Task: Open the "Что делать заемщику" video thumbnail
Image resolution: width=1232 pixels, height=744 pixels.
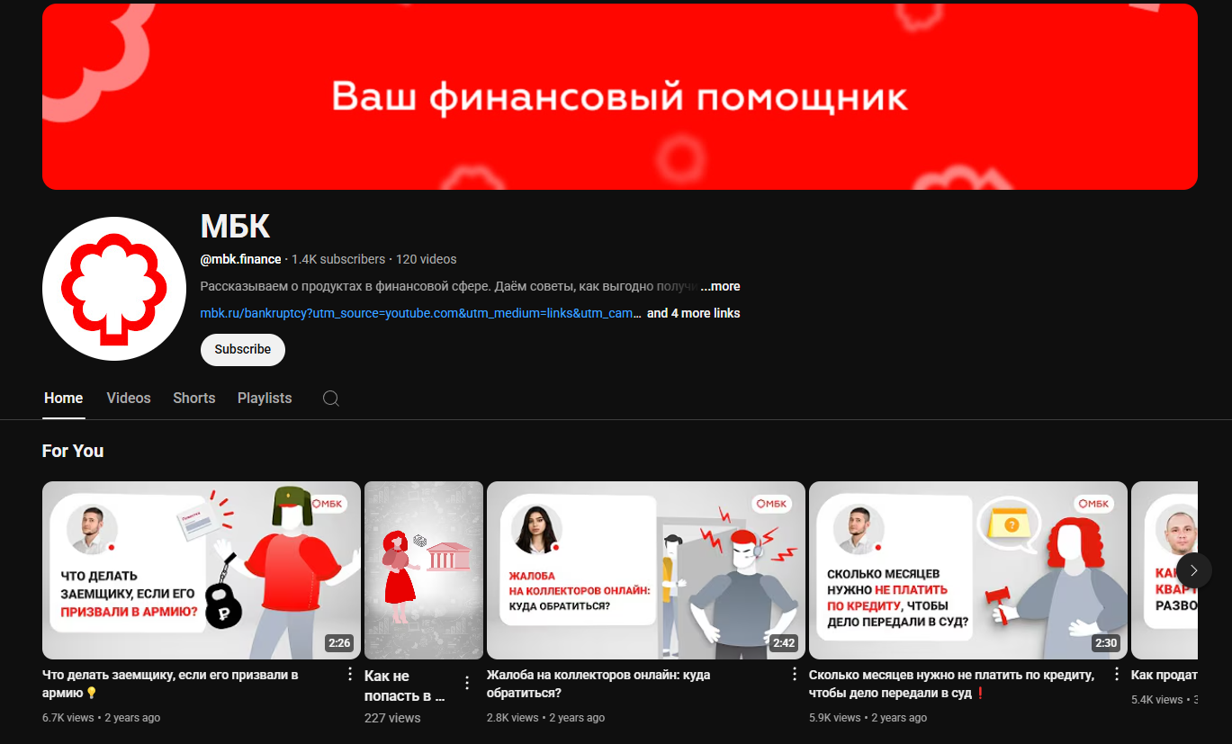Action: click(201, 570)
